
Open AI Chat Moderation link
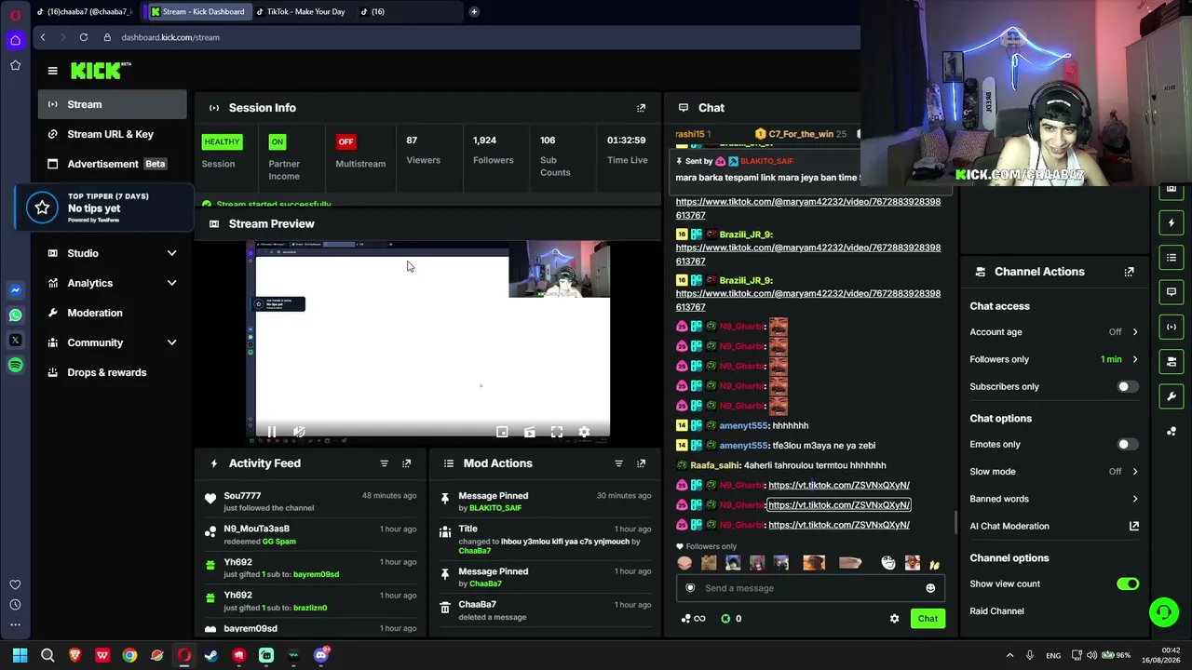click(x=1054, y=526)
